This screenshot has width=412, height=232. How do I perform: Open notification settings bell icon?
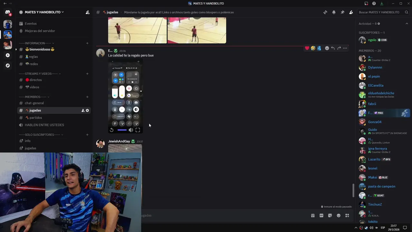pos(334,12)
